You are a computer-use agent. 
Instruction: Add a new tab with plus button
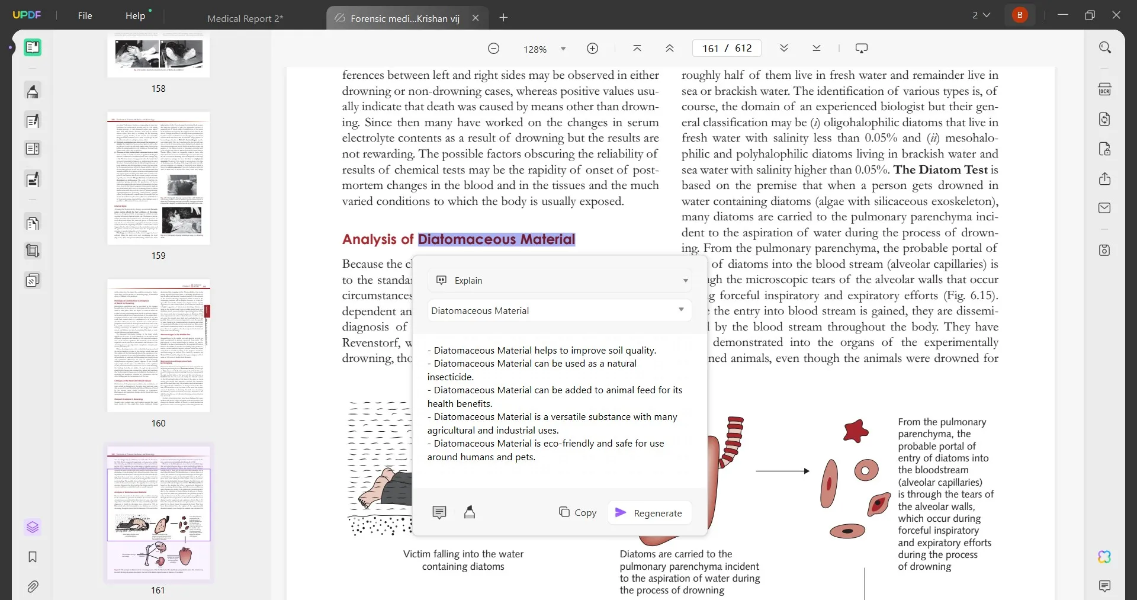pyautogui.click(x=503, y=18)
